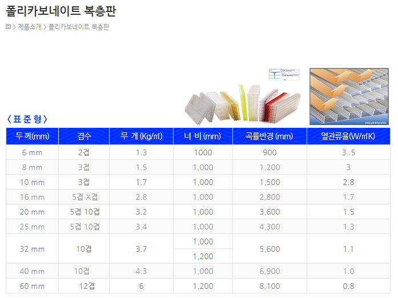Click the 1,200 width cell in 32 mm row
This screenshot has width=398, height=298.
(203, 256)
